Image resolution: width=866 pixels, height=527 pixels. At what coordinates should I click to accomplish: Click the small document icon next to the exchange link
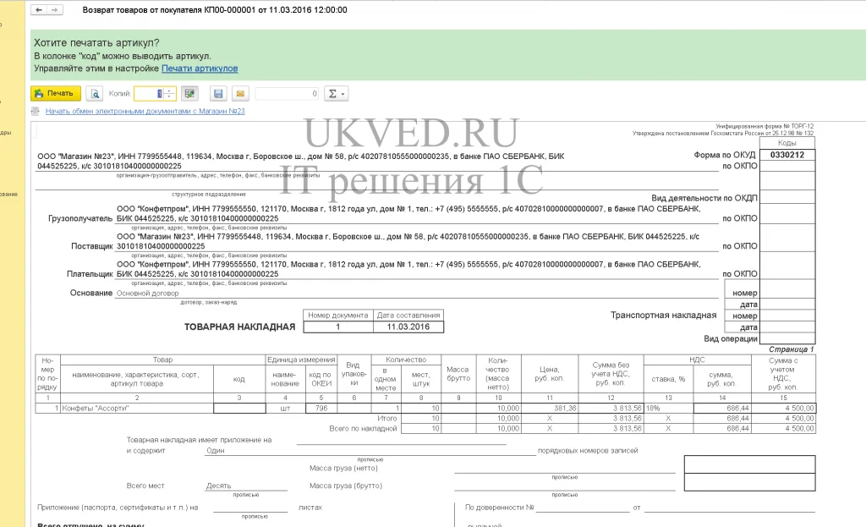[x=36, y=111]
